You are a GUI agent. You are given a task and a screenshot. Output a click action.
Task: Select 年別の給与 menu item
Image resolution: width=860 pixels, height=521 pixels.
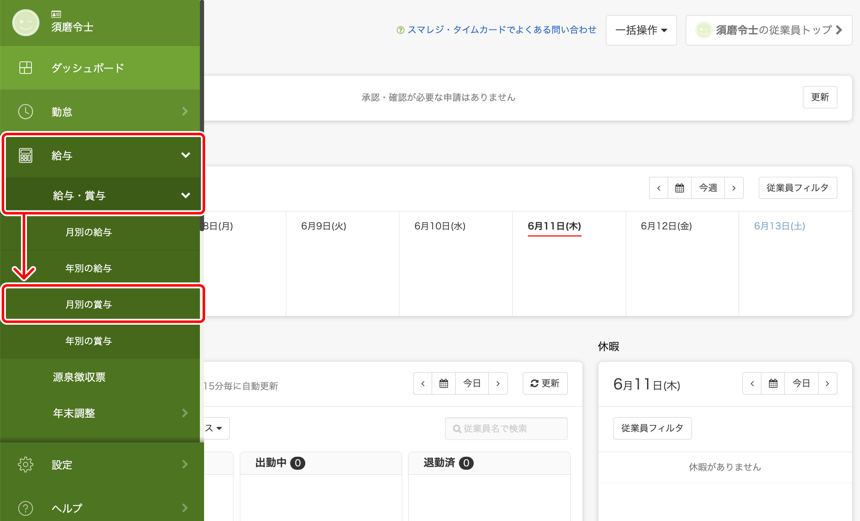pos(100,268)
